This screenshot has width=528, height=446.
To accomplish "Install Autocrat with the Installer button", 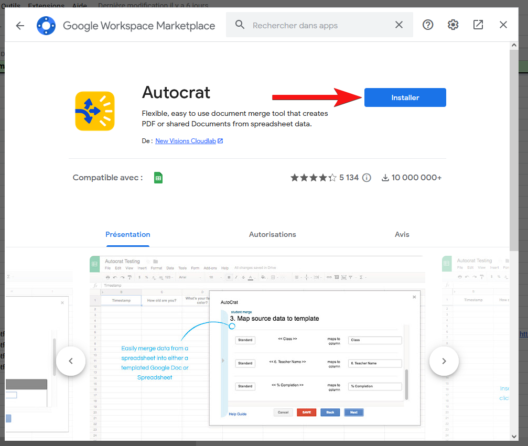I will [x=405, y=97].
